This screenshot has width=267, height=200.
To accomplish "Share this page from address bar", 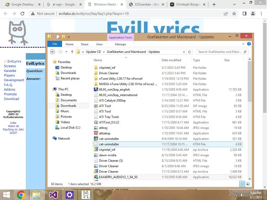I will click(x=226, y=14).
